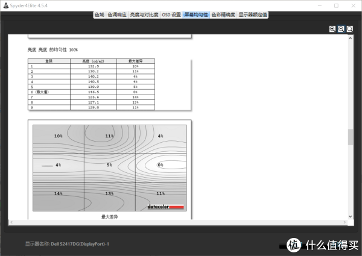Viewport: 362px width, 256px height.
Task: Click the 127.1 brightness value in row 8
Action: 94,102
